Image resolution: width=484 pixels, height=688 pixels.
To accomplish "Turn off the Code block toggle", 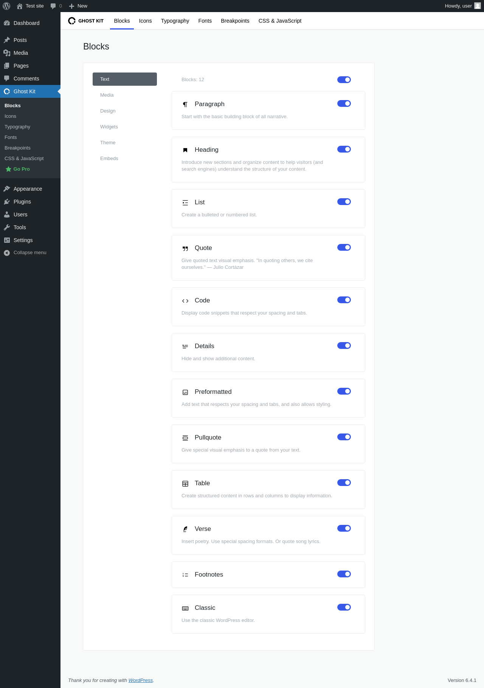I will point(344,300).
